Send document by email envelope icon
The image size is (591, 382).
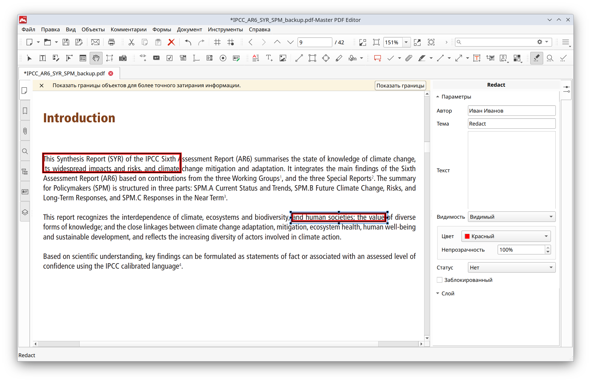95,42
